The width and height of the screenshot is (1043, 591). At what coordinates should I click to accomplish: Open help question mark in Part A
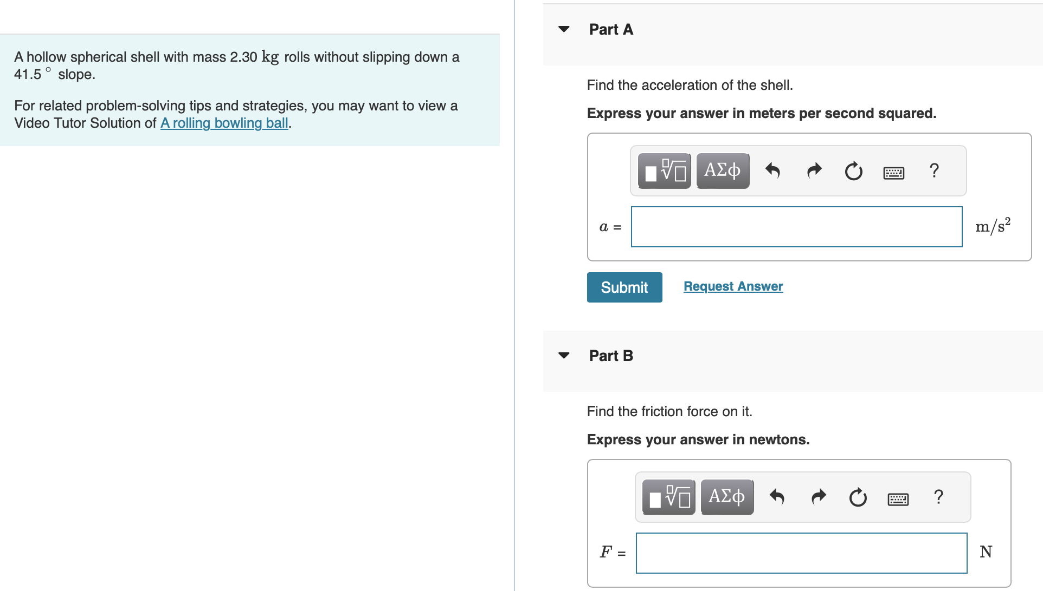click(x=933, y=170)
